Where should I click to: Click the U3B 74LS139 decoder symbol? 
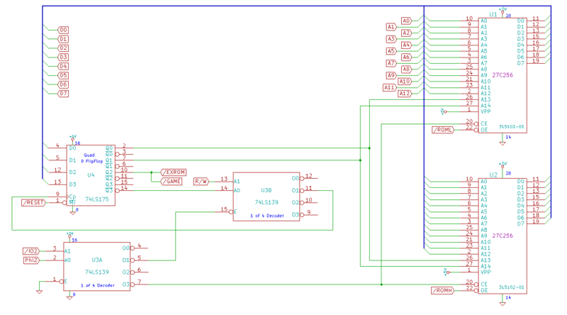(x=266, y=197)
